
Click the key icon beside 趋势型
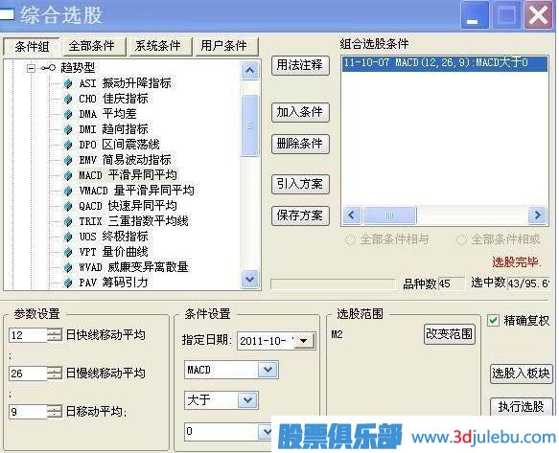pos(48,67)
